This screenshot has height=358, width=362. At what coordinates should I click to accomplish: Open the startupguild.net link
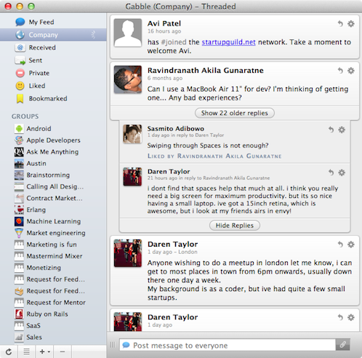228,42
